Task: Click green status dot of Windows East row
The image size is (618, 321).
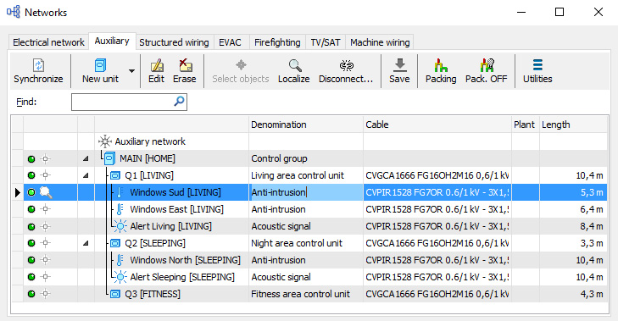Action: [31, 209]
